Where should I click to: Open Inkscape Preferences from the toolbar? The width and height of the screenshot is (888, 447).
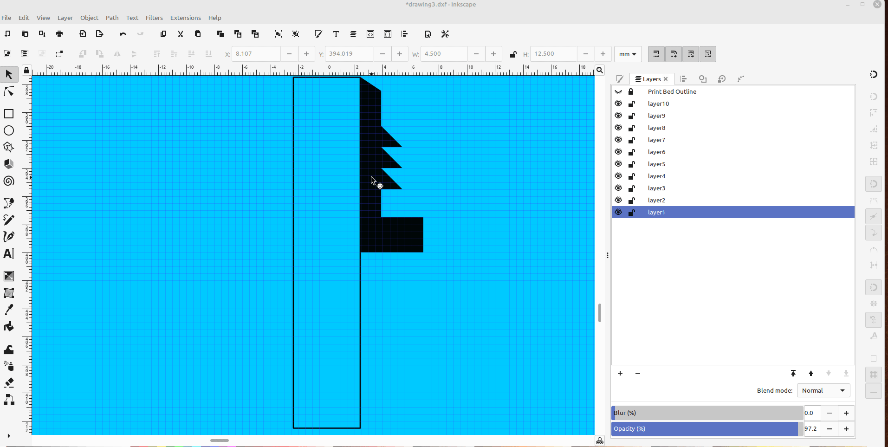(444, 34)
